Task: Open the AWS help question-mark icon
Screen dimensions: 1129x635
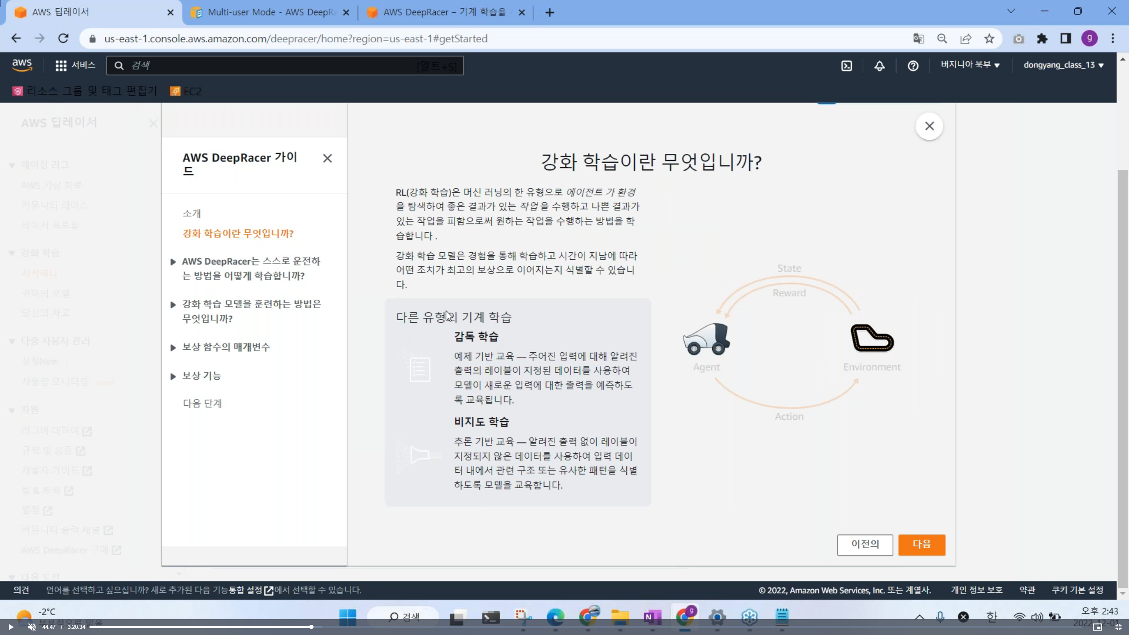Action: 913,66
